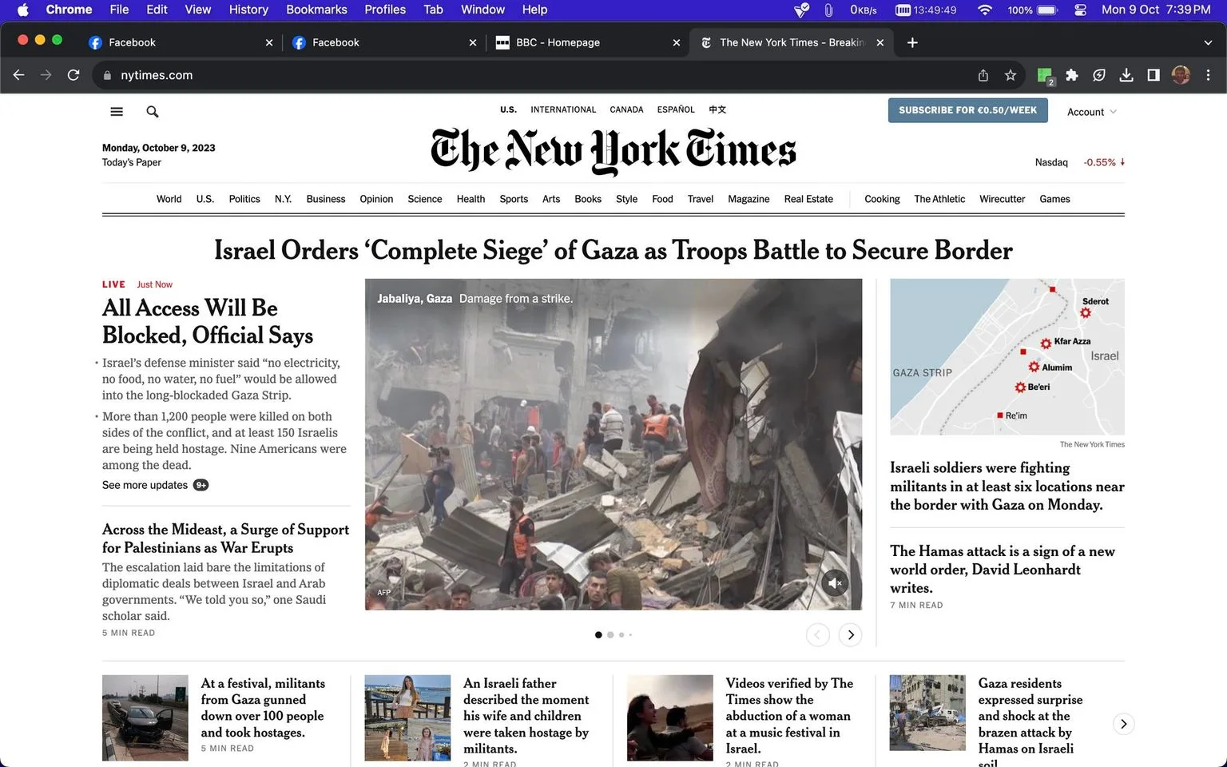Share this page from the address bar
Image resolution: width=1227 pixels, height=767 pixels.
983,75
